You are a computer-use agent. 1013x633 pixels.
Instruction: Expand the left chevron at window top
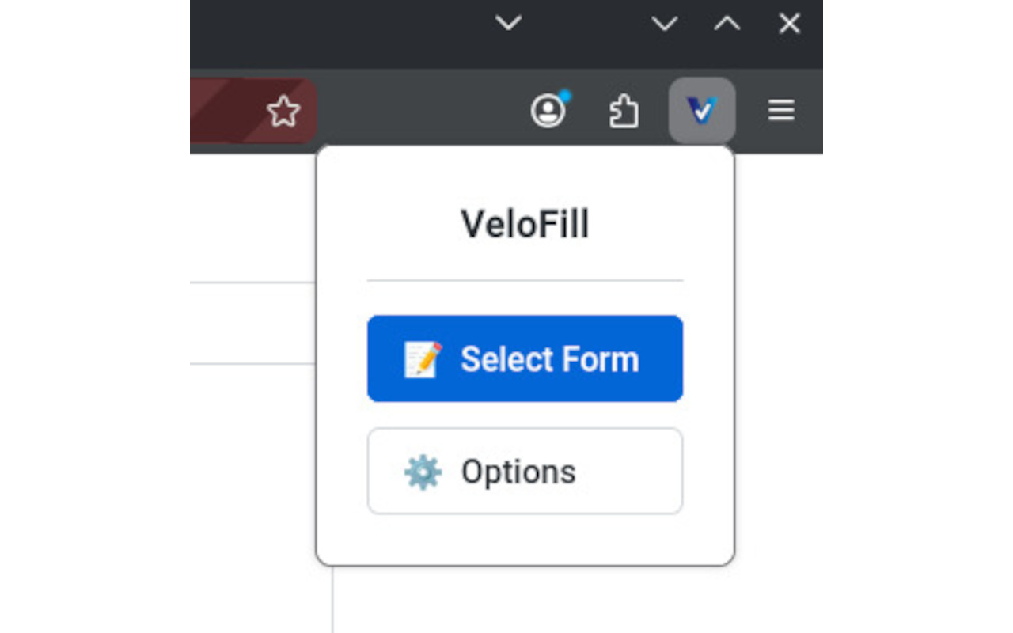tap(509, 24)
